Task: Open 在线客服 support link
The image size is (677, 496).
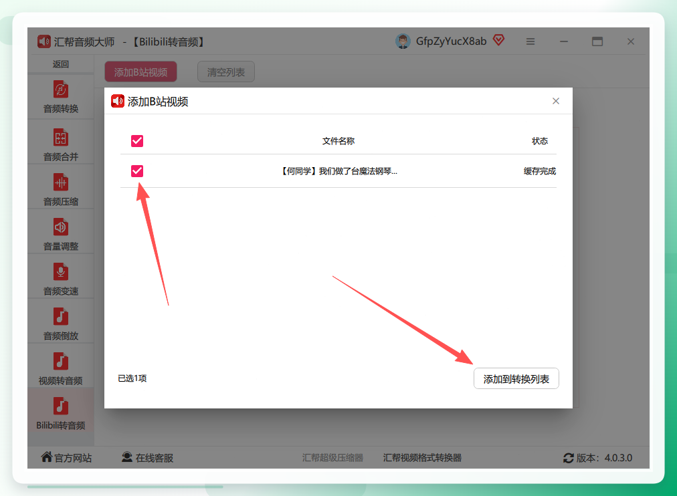Action: coord(147,458)
